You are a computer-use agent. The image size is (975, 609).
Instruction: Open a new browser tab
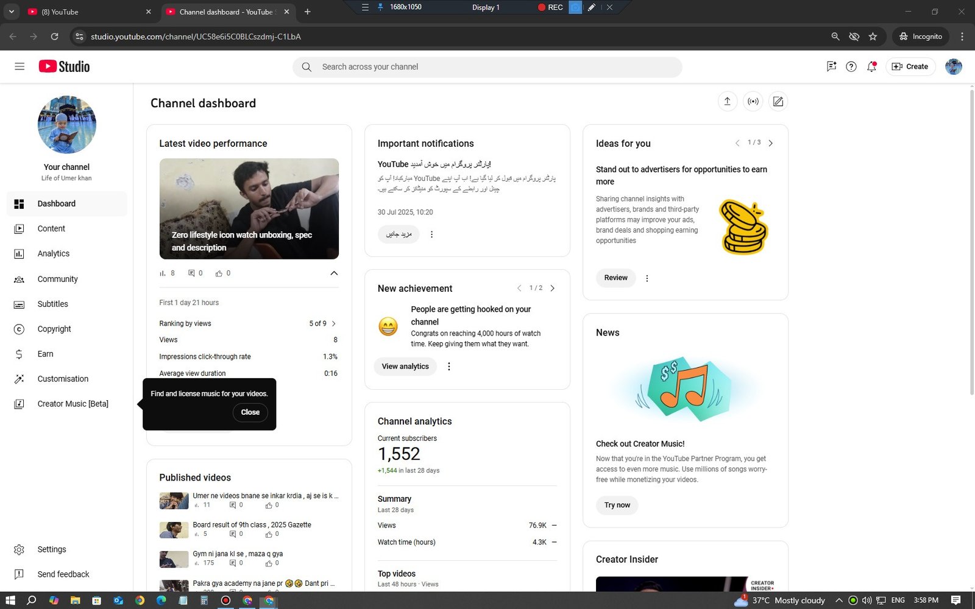(x=307, y=12)
